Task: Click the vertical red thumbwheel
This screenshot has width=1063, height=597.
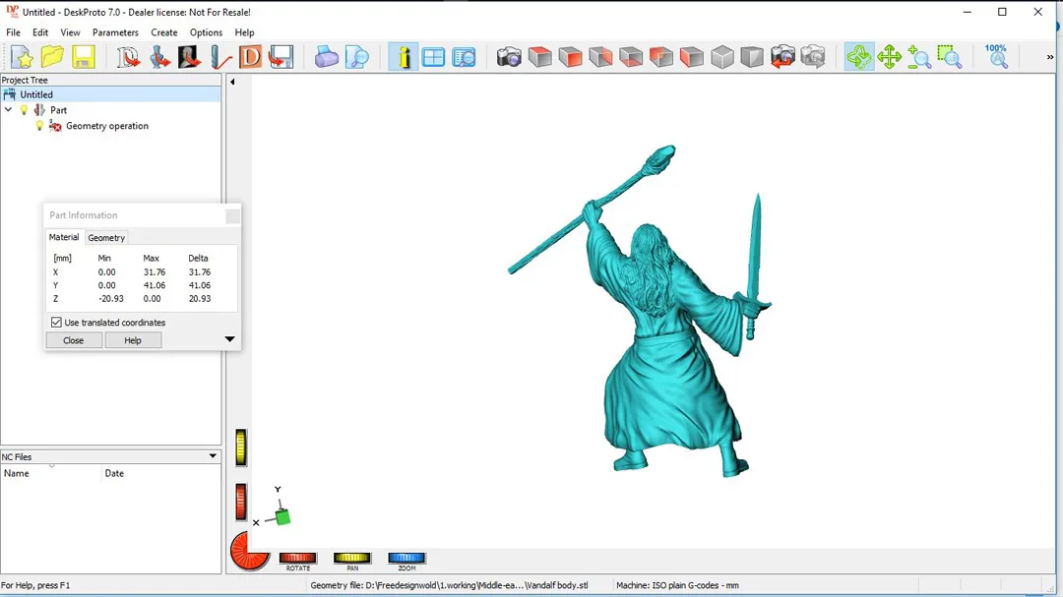Action: [x=241, y=503]
